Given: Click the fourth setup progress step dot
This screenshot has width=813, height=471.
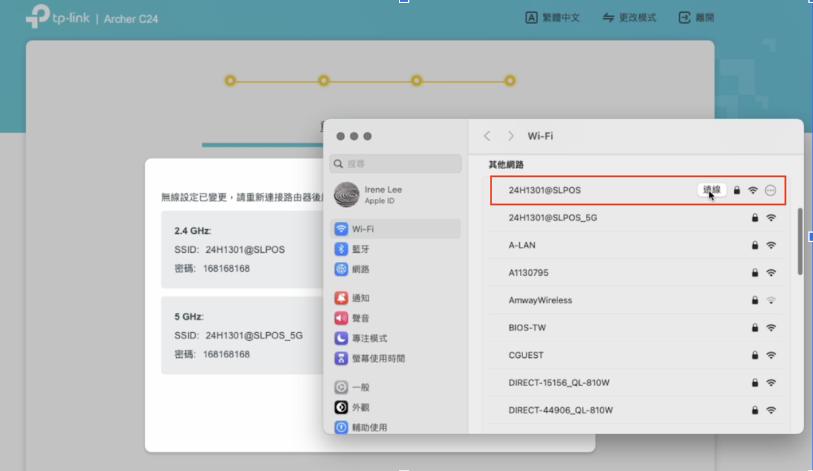Looking at the screenshot, I should click(510, 81).
